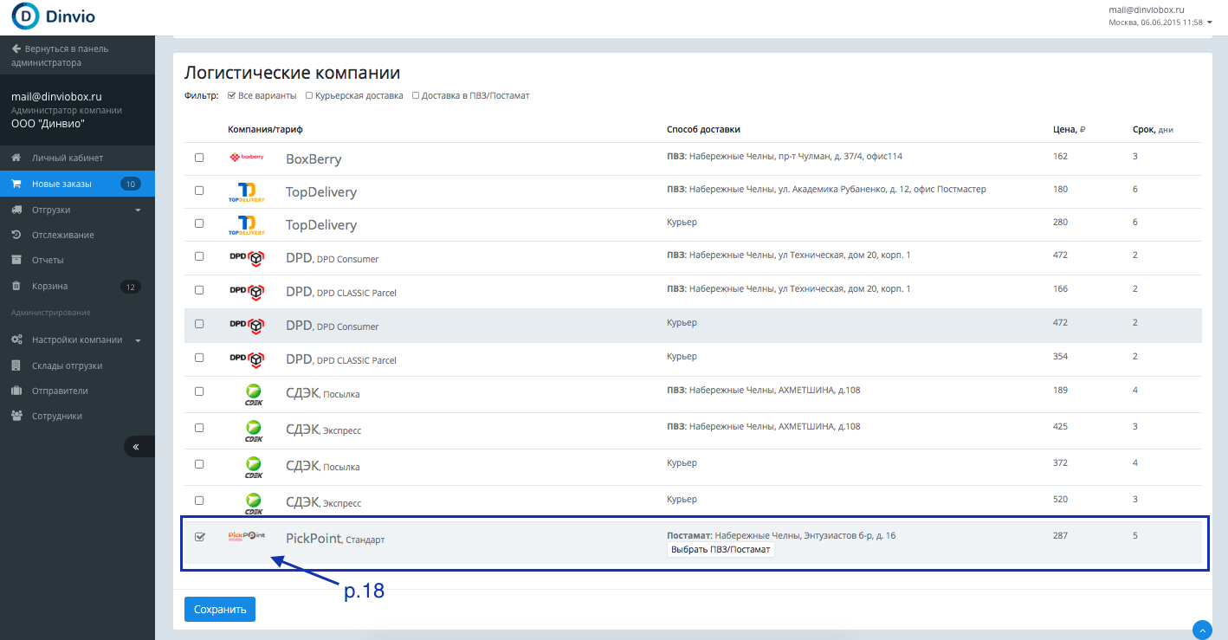Image resolution: width=1228 pixels, height=640 pixels.
Task: Enable the Все варианты filter checkbox
Action: click(231, 95)
